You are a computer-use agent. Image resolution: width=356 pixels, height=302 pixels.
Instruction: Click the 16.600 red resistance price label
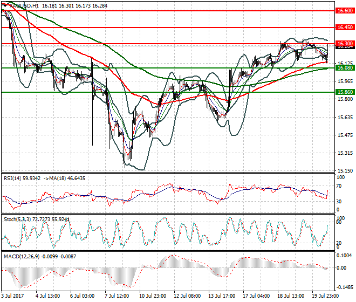[345, 11]
